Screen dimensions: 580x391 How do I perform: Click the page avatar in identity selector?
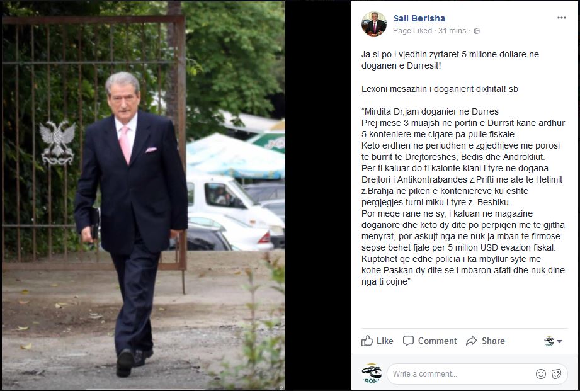point(549,341)
